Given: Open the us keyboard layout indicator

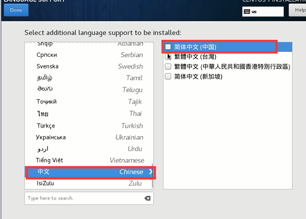Looking at the screenshot, I should pos(263,12).
